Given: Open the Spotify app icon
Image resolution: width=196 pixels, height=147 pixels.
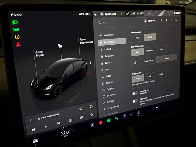Looking at the screenshot, I should click(x=109, y=120).
